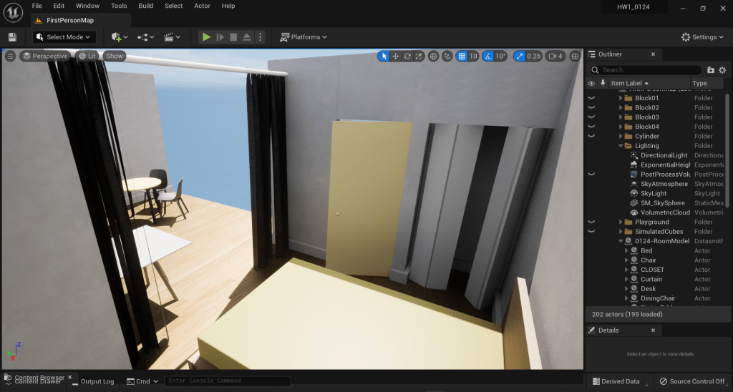Expand the Playground folder
The height and width of the screenshot is (392, 733).
coord(621,222)
